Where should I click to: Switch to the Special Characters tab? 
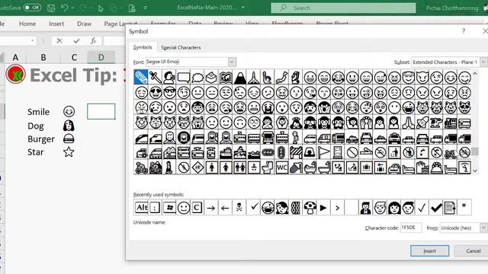point(181,47)
